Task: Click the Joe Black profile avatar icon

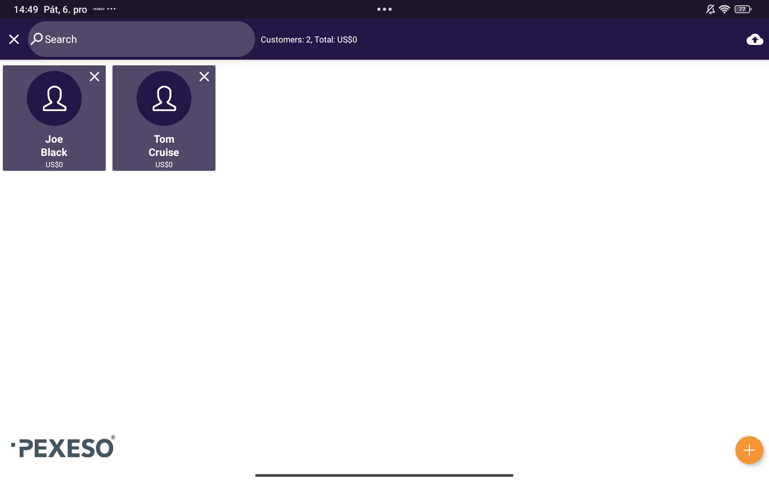Action: pos(54,98)
